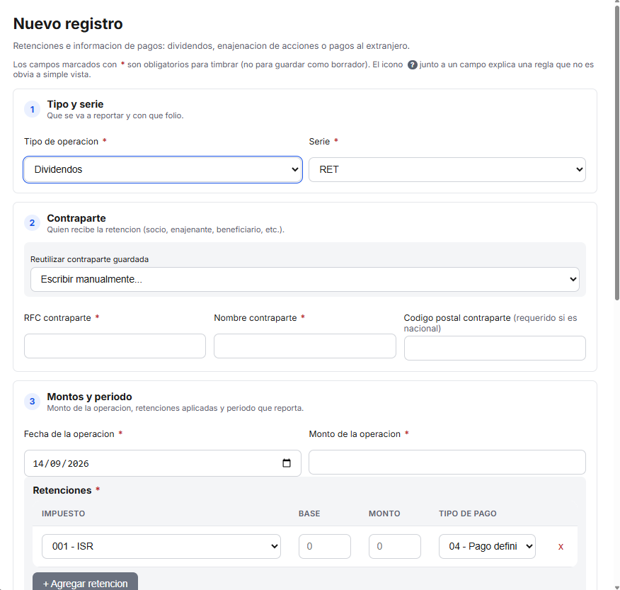Click the Serie label
The height and width of the screenshot is (590, 620).
pyautogui.click(x=319, y=141)
